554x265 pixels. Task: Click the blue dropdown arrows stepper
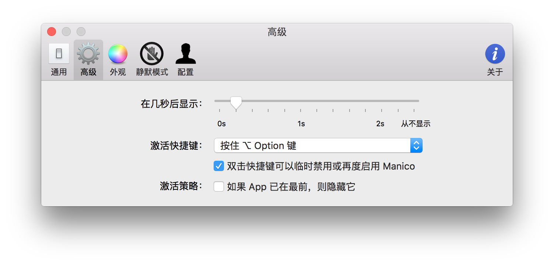point(416,146)
